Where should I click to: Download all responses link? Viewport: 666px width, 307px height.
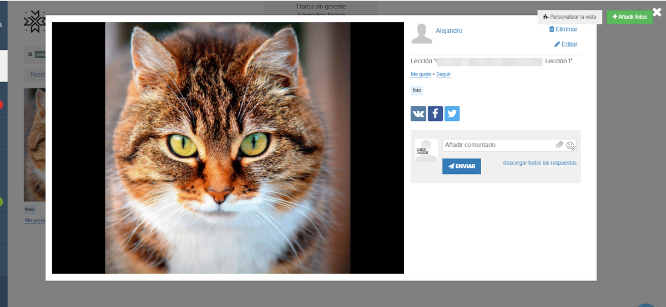click(540, 163)
